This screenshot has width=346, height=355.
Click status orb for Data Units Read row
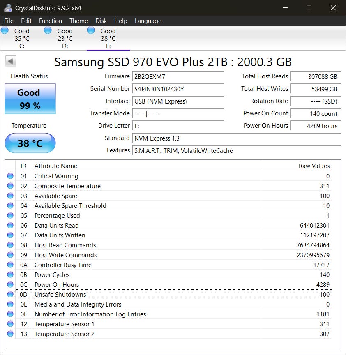coord(10,225)
